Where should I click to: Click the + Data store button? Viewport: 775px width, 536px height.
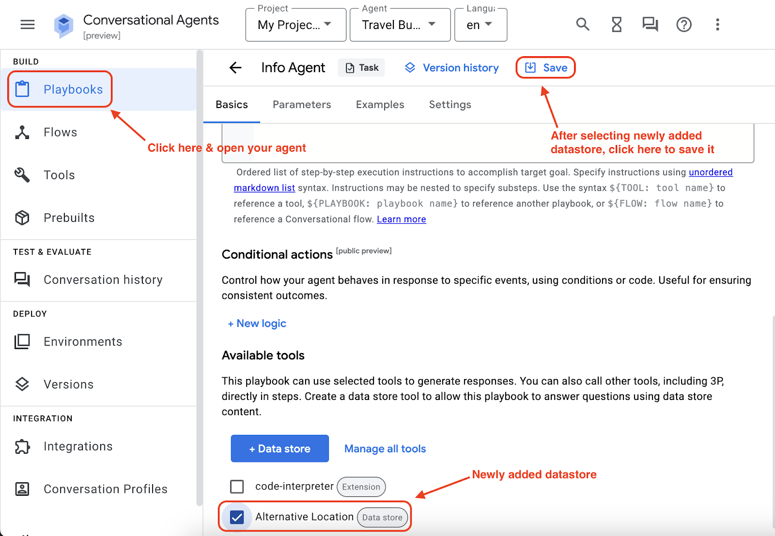[279, 449]
